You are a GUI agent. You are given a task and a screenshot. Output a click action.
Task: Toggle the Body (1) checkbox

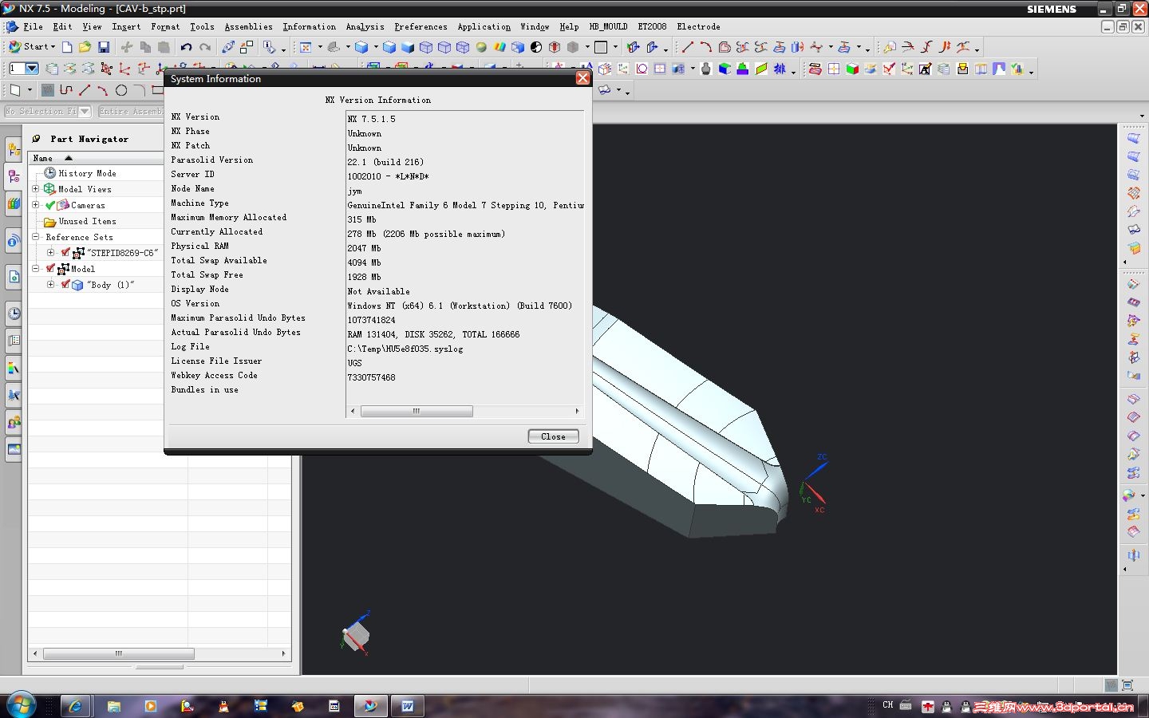pos(65,285)
